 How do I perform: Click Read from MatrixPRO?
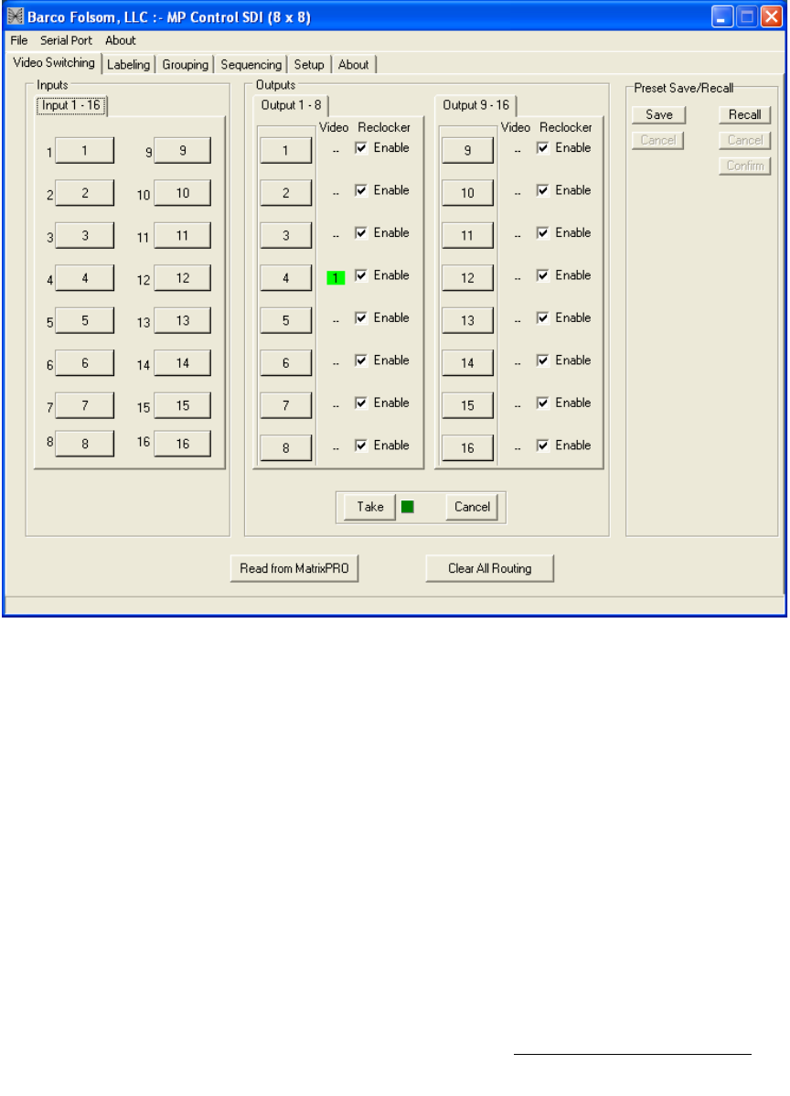click(294, 568)
